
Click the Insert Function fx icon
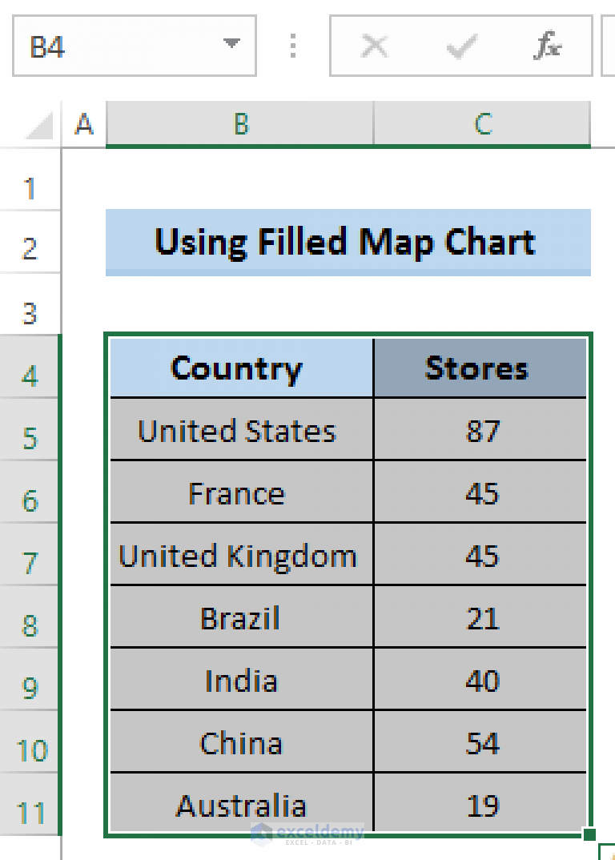(549, 46)
